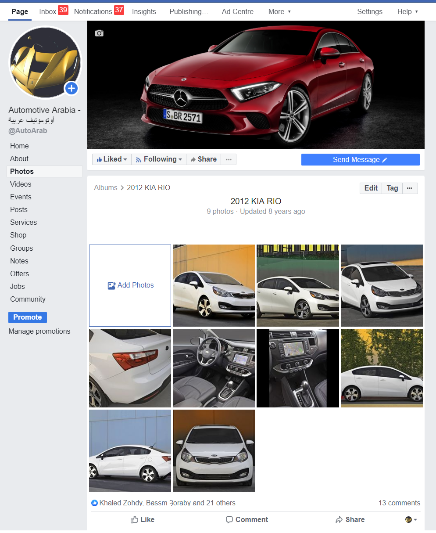Go to the Insights tab
Viewport: 436px width, 533px height.
(144, 11)
